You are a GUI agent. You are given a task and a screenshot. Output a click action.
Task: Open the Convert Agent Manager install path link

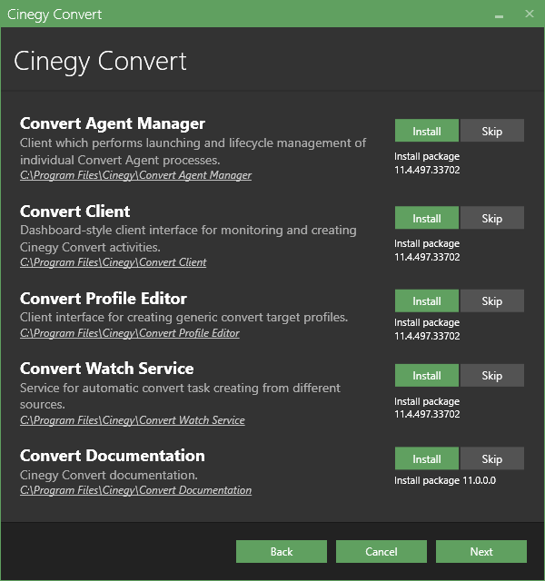click(x=135, y=175)
